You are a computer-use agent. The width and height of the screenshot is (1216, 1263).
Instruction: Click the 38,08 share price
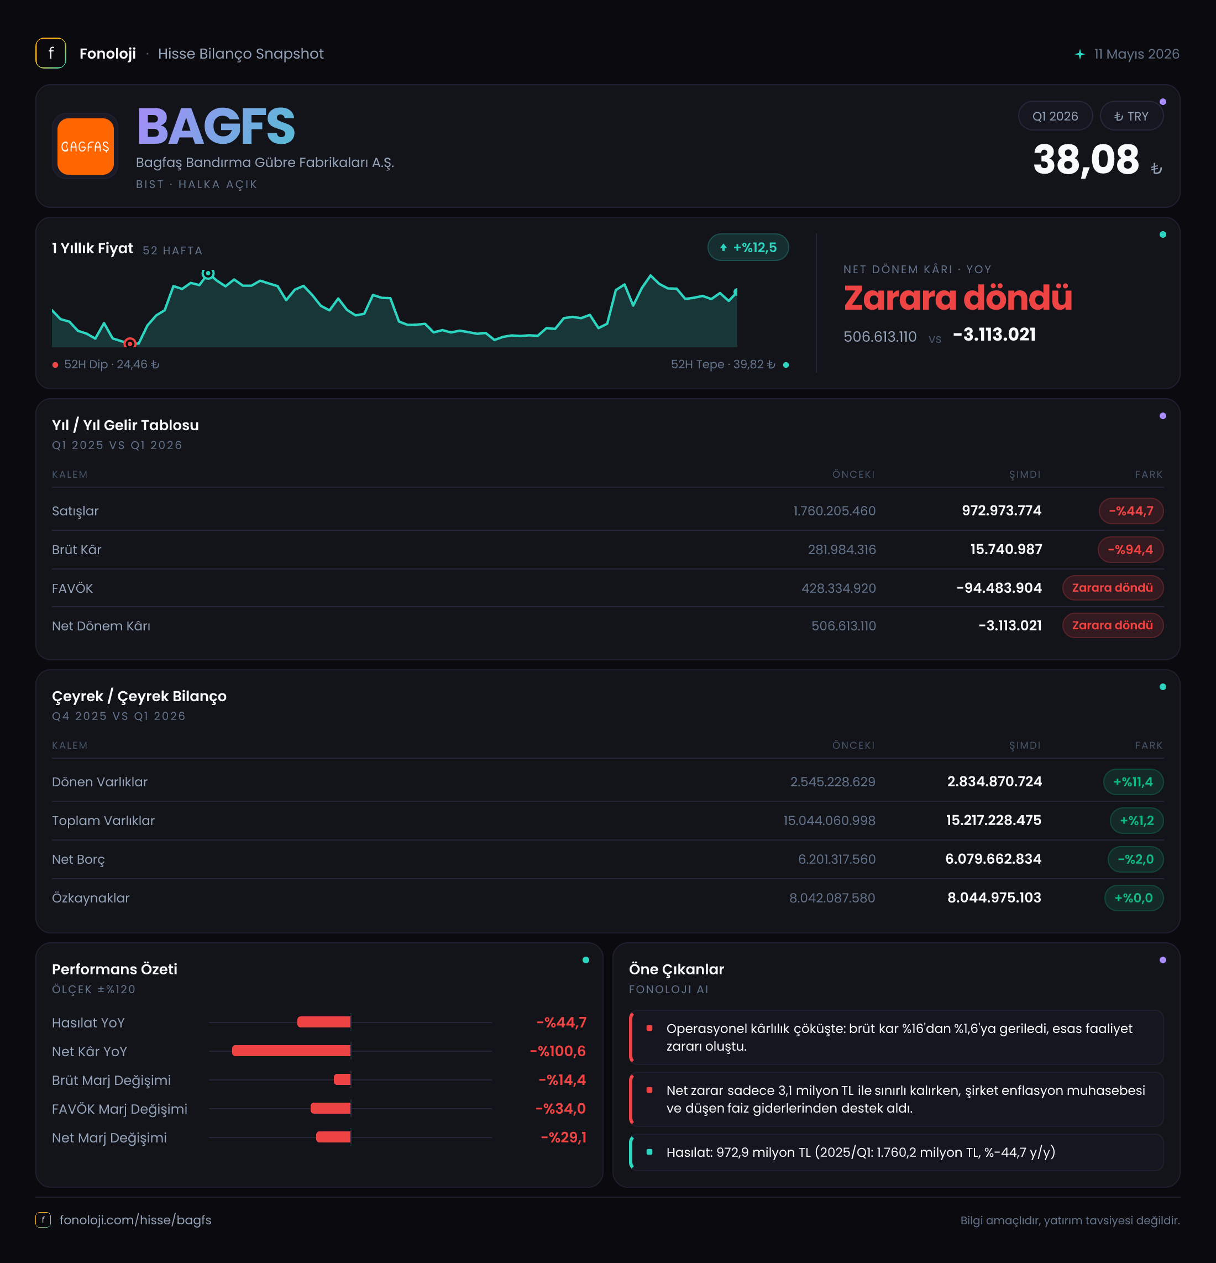(x=1086, y=160)
